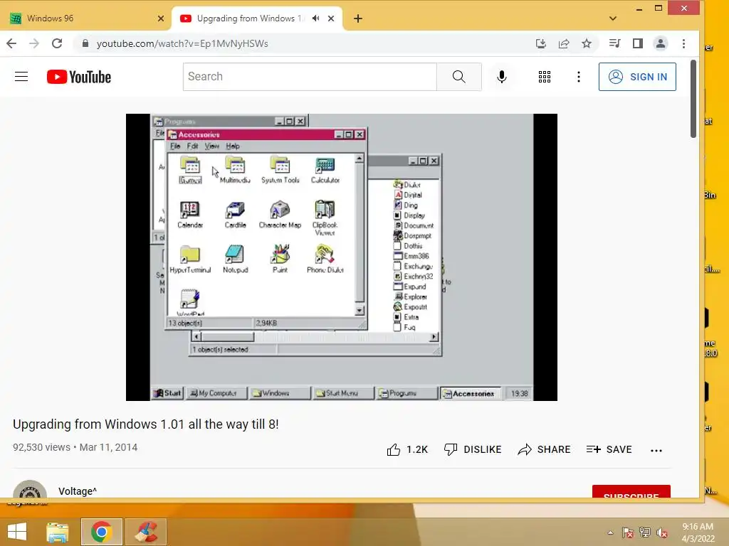Screen dimensions: 729x546
Task: Open Chrome media controls icon
Action: coord(614,43)
